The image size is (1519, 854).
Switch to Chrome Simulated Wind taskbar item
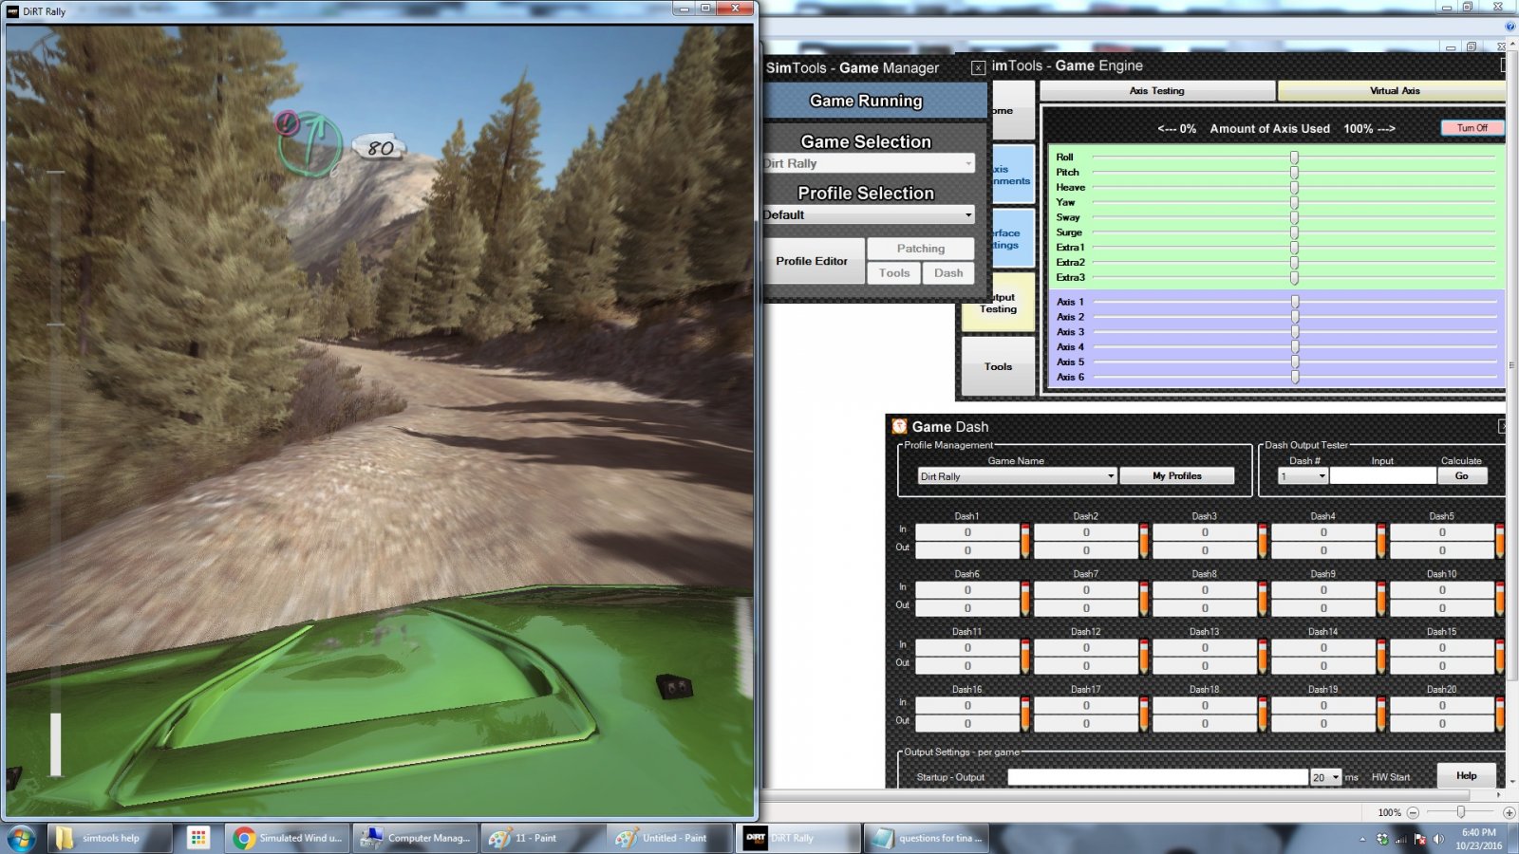tap(288, 838)
